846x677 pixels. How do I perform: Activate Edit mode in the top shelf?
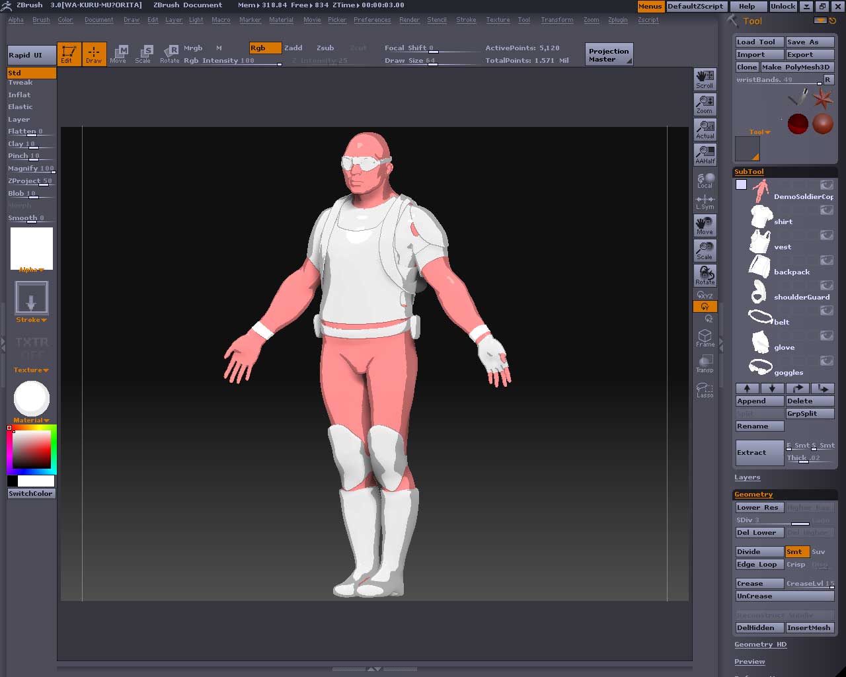(x=69, y=54)
